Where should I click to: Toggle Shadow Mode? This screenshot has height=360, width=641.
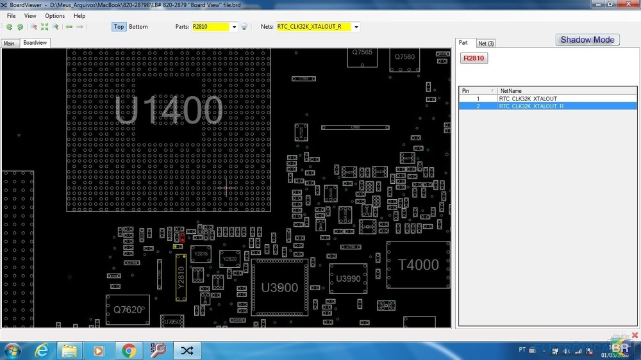(587, 40)
